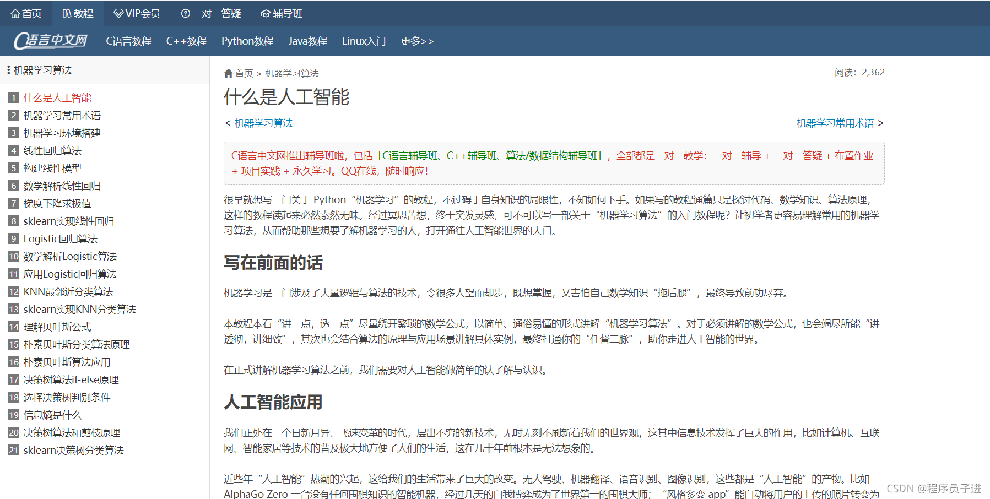Image resolution: width=990 pixels, height=499 pixels.
Task: Open sidebar item 信息熵是什么
Action: pos(52,415)
